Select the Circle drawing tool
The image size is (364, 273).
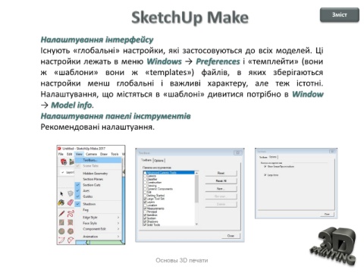click(x=61, y=231)
